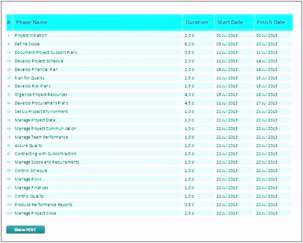Viewport: 303px width, 243px height.
Task: Select Manage Project Close phase
Action: pyautogui.click(x=149, y=213)
